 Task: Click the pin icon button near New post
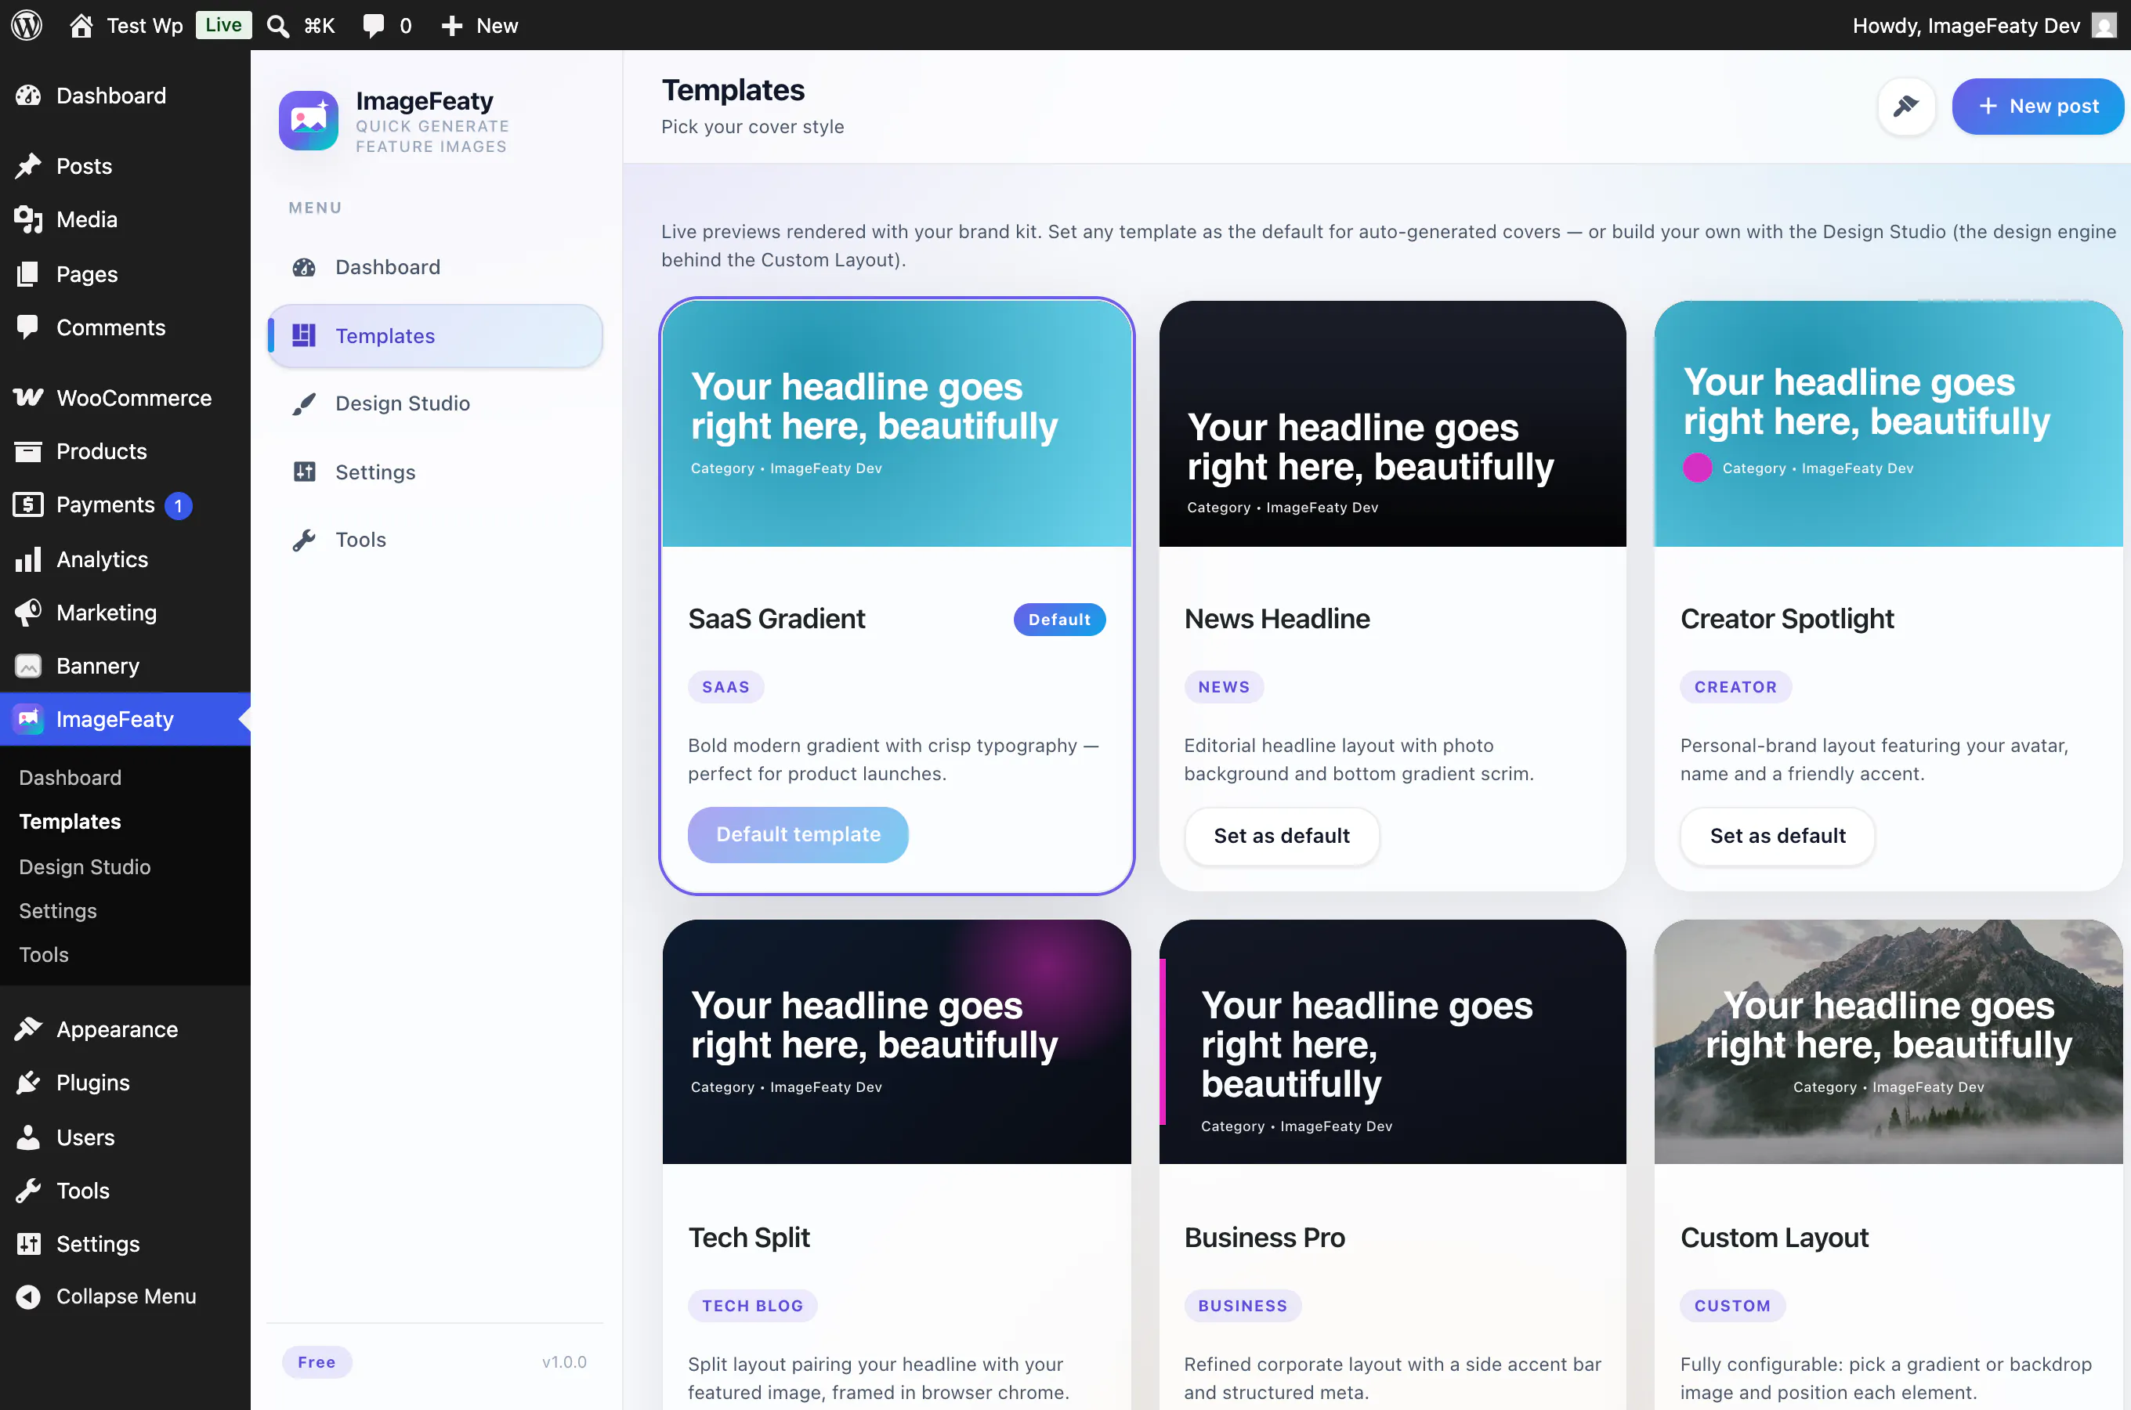[1905, 106]
